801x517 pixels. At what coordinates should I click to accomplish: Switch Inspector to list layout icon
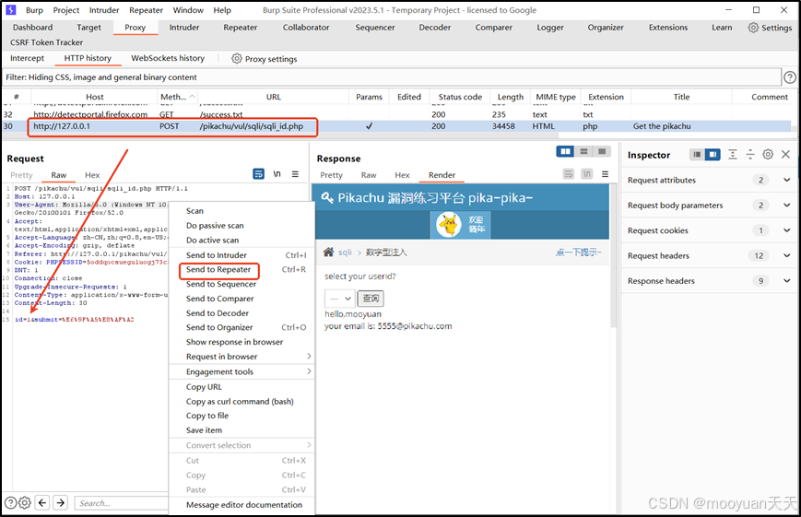697,154
